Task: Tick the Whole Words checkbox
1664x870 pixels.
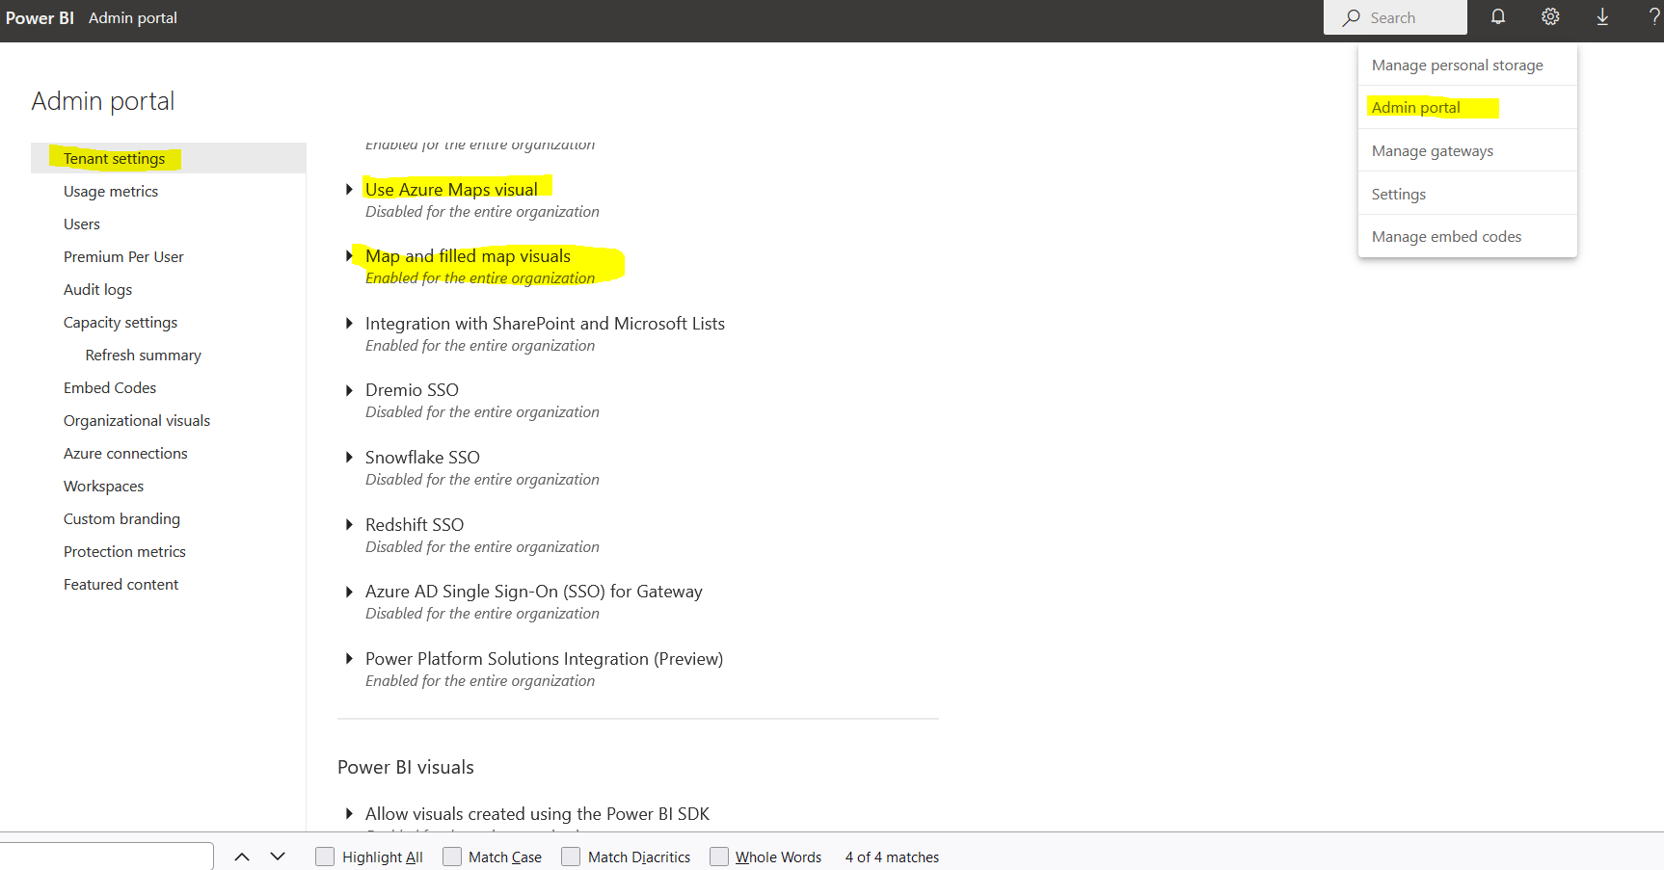Action: tap(719, 857)
